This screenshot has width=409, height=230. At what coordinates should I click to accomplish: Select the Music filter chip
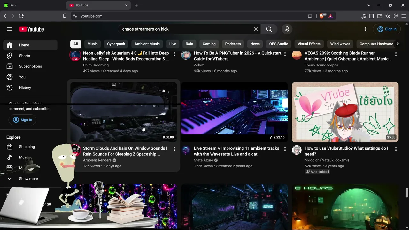click(92, 44)
